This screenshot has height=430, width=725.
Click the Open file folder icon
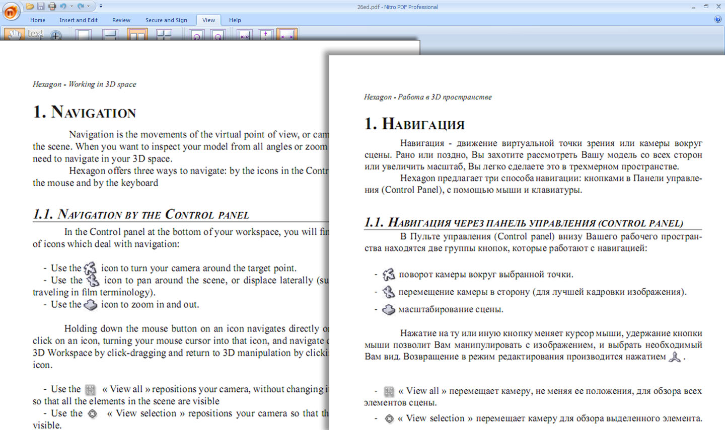pos(30,7)
